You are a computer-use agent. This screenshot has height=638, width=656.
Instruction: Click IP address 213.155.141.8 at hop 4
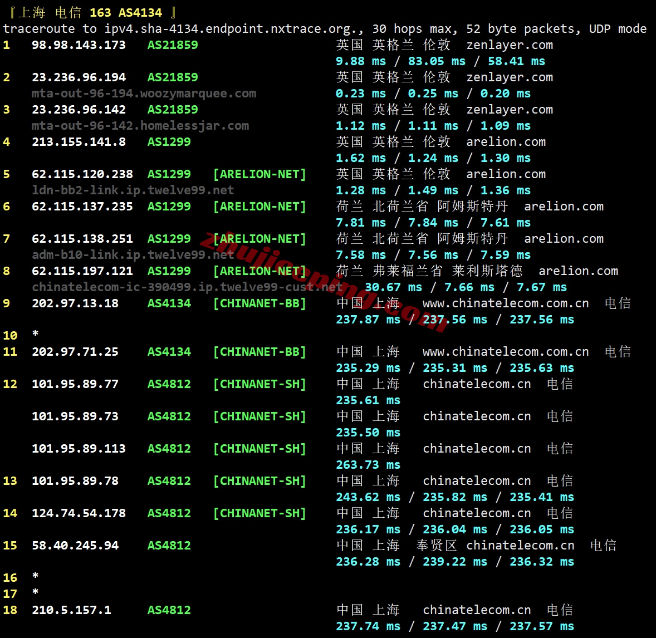tap(79, 142)
